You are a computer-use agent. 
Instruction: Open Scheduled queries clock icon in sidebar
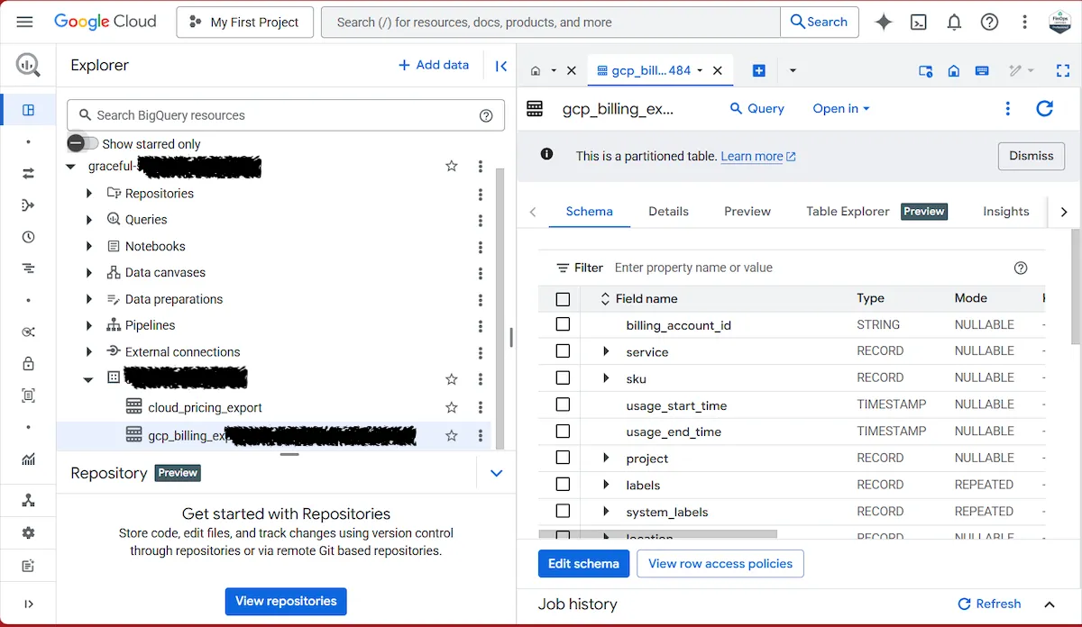click(28, 237)
